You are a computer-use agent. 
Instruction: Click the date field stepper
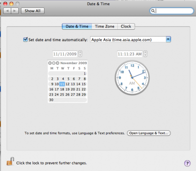click(x=80, y=54)
